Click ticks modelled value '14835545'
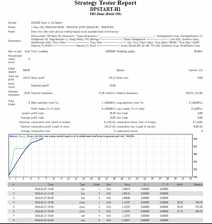 point(110,51)
